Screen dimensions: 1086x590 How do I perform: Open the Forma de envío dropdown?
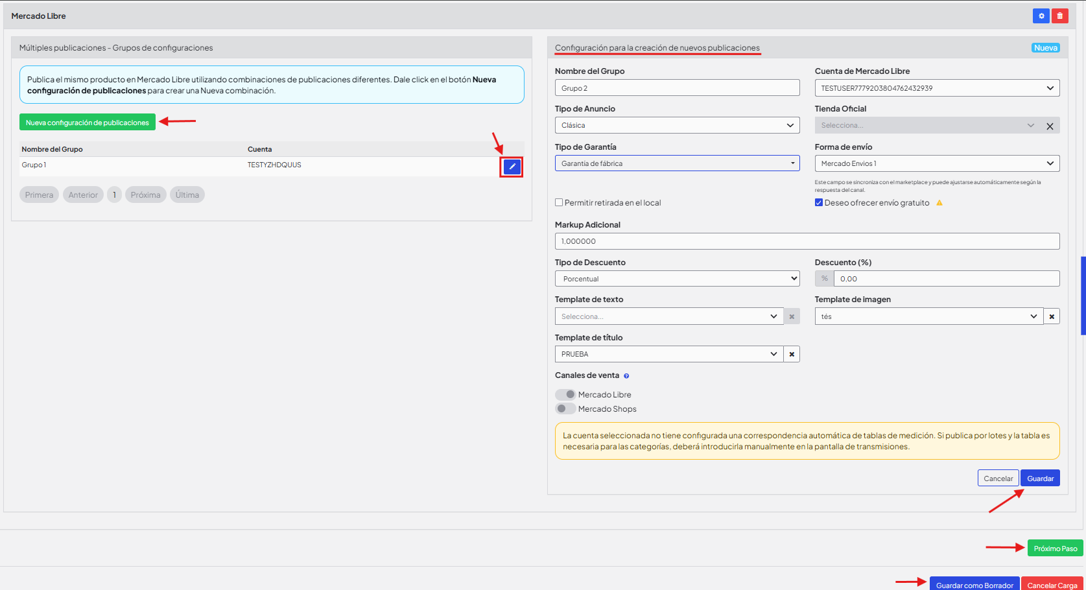tap(937, 163)
